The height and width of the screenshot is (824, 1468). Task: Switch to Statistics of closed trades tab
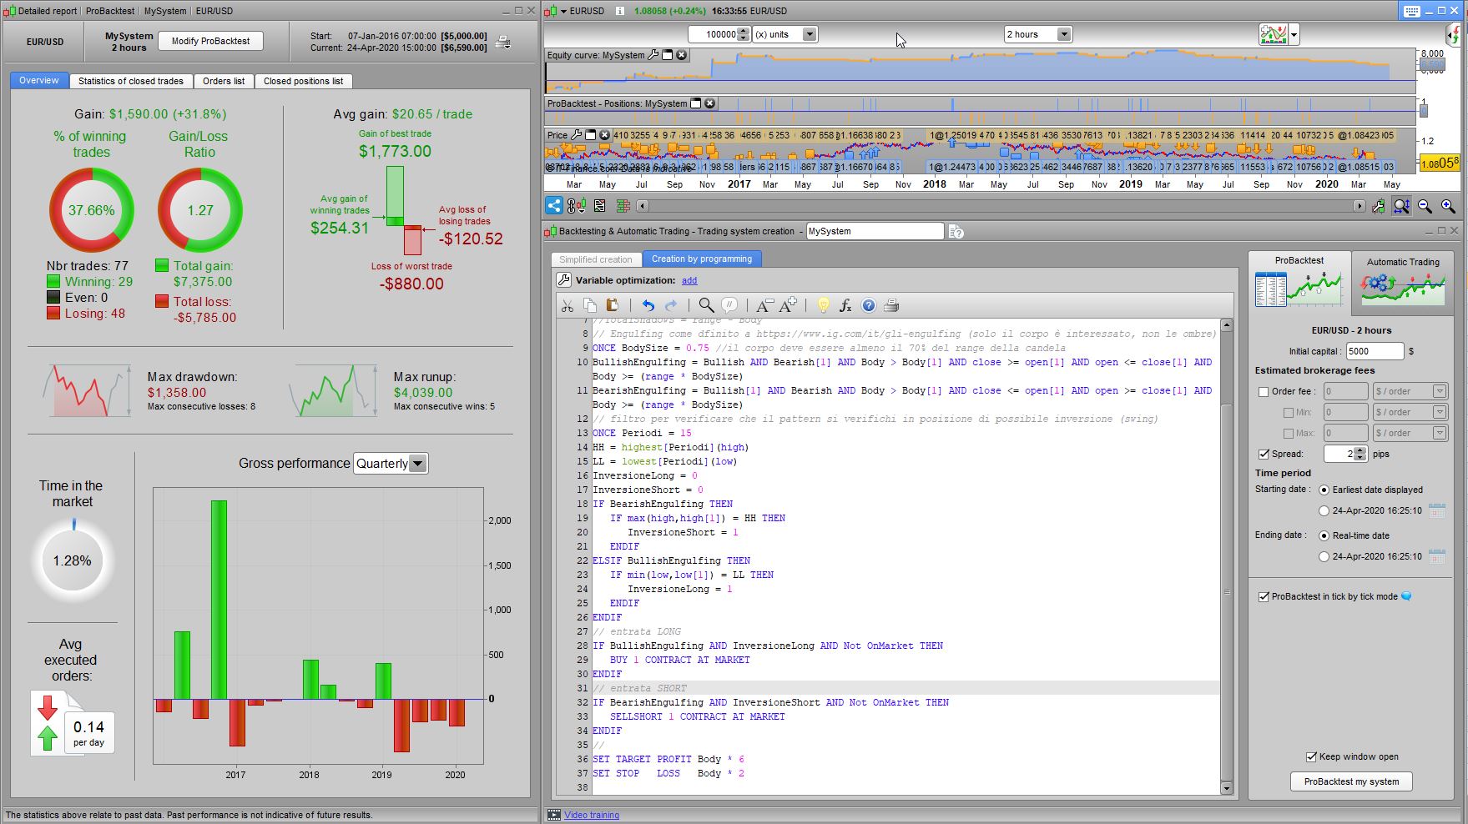[131, 81]
